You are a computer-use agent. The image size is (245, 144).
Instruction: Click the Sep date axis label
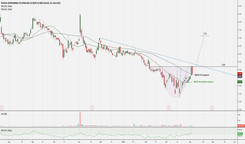click(x=33, y=142)
